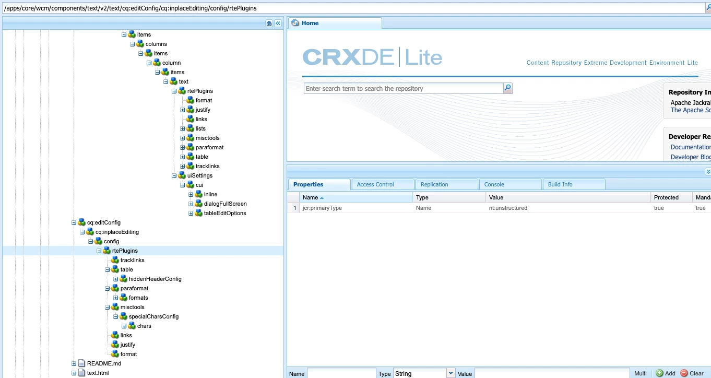
Task: Click the node icon of the highlighted rtePlugins
Action: [x=106, y=251]
